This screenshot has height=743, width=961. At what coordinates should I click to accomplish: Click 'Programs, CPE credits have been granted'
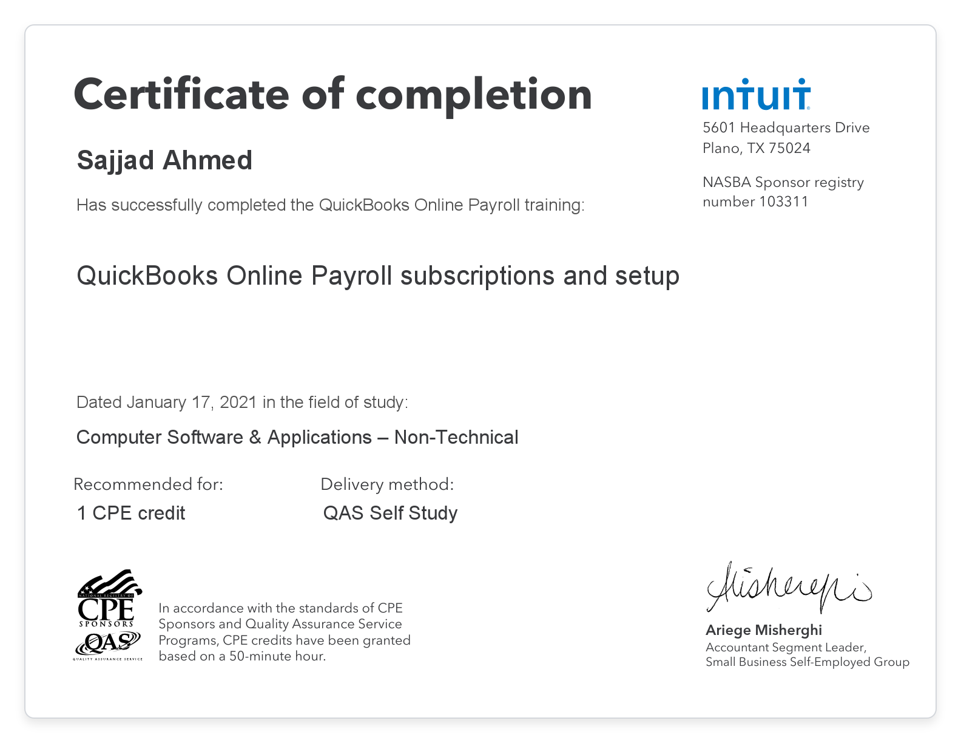[x=285, y=640]
